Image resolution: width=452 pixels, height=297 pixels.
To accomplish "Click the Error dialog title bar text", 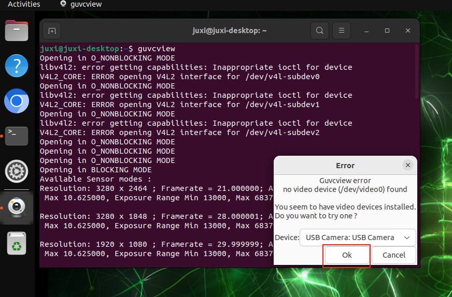I will coord(345,166).
